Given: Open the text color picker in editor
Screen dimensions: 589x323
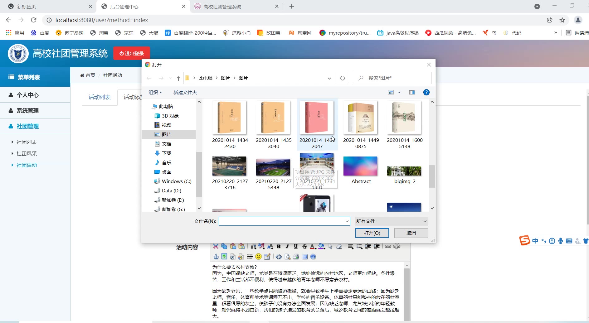Looking at the screenshot, I should click(313, 246).
